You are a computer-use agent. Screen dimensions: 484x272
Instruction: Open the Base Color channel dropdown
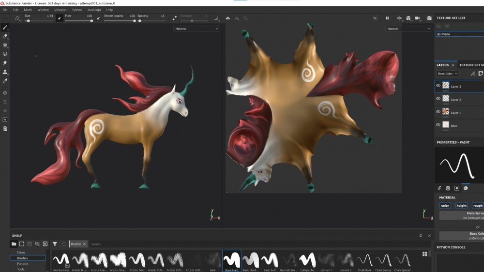coord(447,74)
